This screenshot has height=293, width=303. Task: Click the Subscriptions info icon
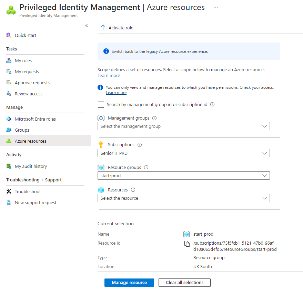pos(140,145)
